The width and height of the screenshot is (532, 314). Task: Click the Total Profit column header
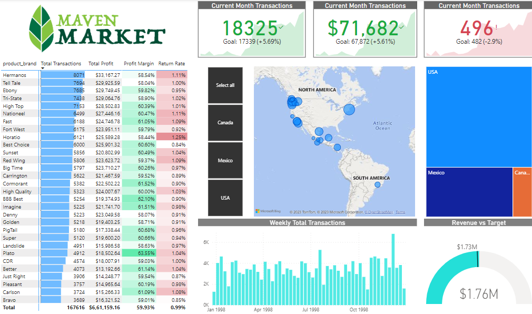click(101, 64)
